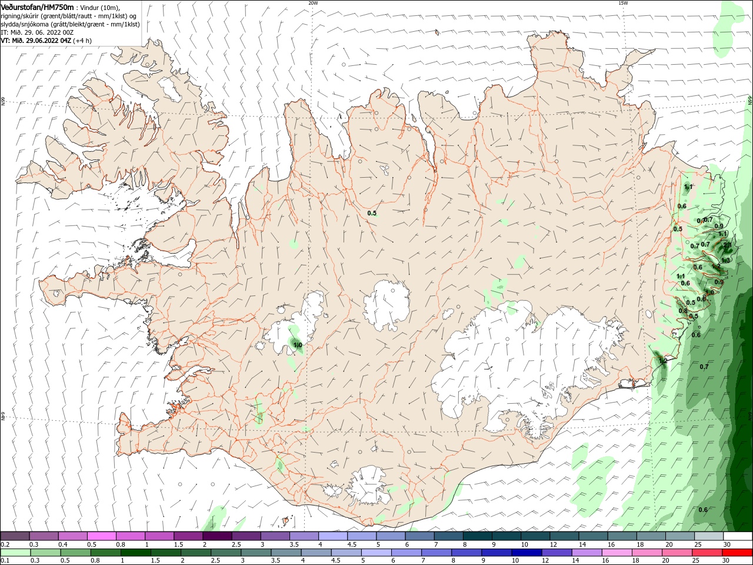Image resolution: width=753 pixels, height=565 pixels.
Task: Click the '20W' longitude label
Action: (313, 3)
